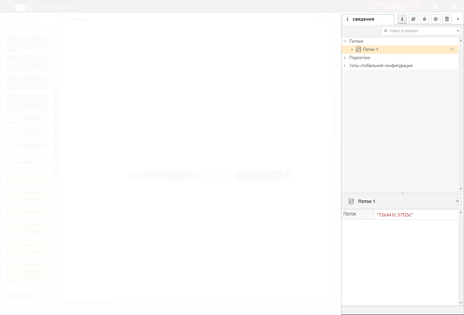Screen dimensions: 464x315
Task: Open the hamburger main menu
Action: pyautogui.click(x=454, y=6)
